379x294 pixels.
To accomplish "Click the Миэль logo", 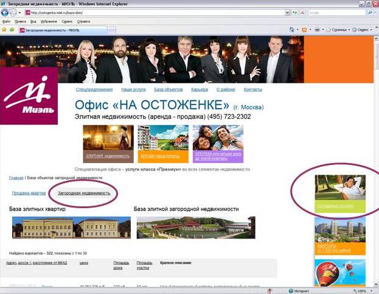I will (x=29, y=96).
